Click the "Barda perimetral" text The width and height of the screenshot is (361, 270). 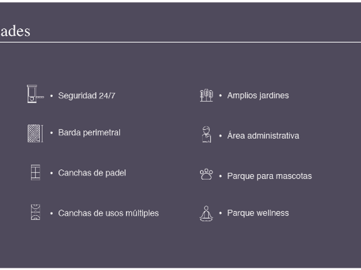point(89,133)
